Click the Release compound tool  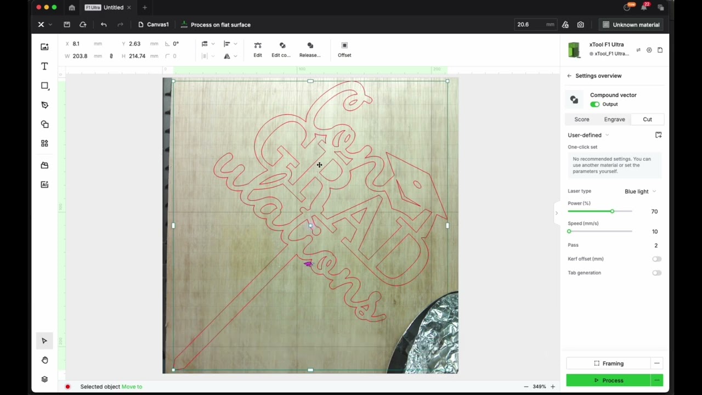310,49
